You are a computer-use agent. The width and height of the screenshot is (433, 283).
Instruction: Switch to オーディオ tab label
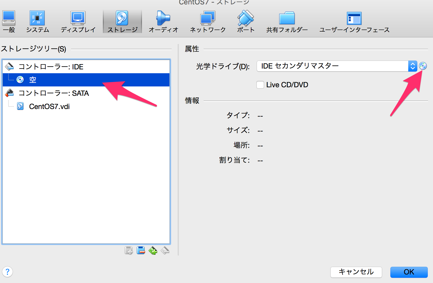point(163,30)
